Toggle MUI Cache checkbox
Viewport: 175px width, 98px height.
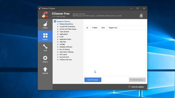(x=58, y=54)
